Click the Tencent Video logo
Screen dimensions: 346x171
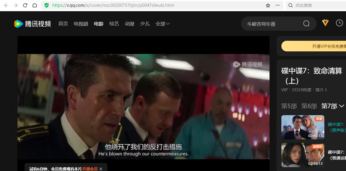(x=33, y=24)
